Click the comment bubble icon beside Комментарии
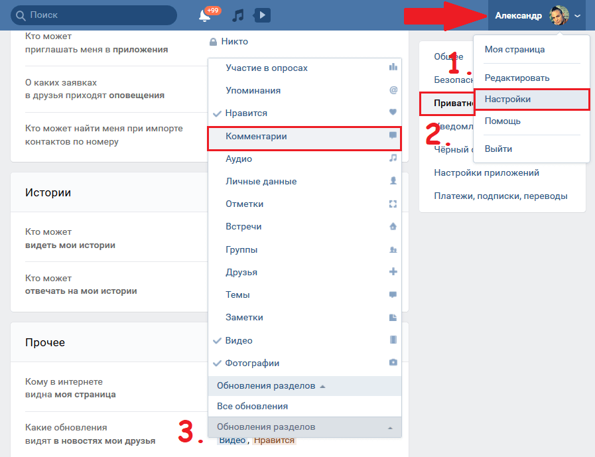Viewport: 595px width, 457px height. tap(393, 135)
